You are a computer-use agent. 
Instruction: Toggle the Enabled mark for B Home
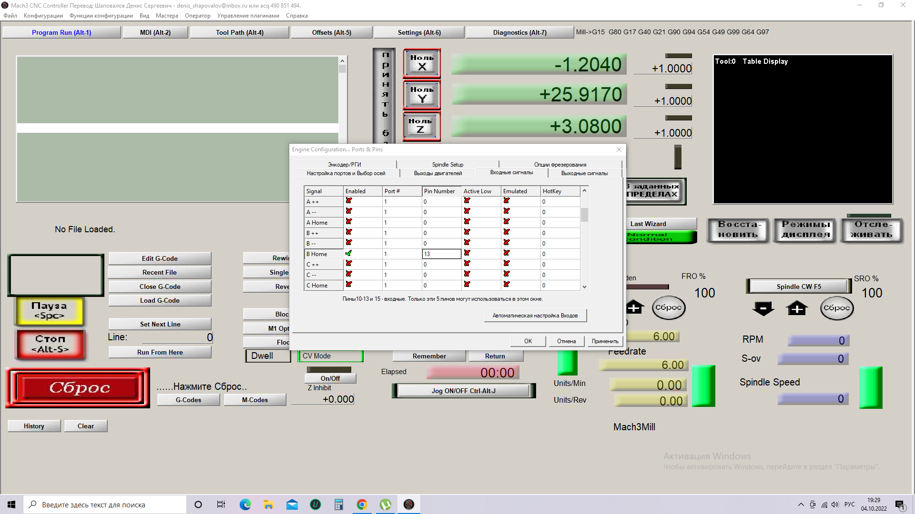[349, 254]
